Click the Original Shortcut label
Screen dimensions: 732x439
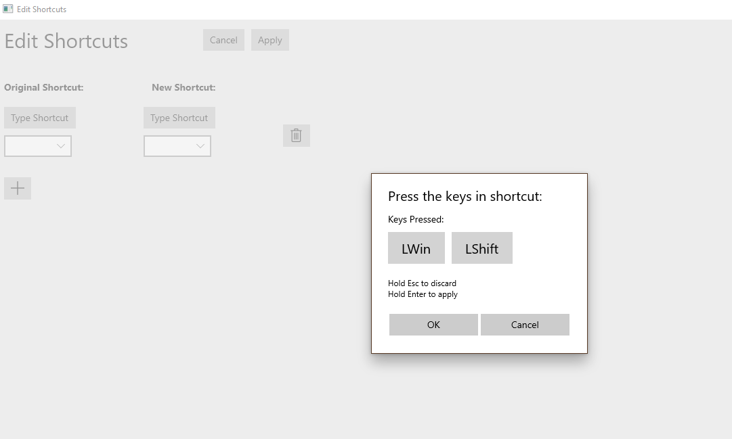tap(43, 87)
